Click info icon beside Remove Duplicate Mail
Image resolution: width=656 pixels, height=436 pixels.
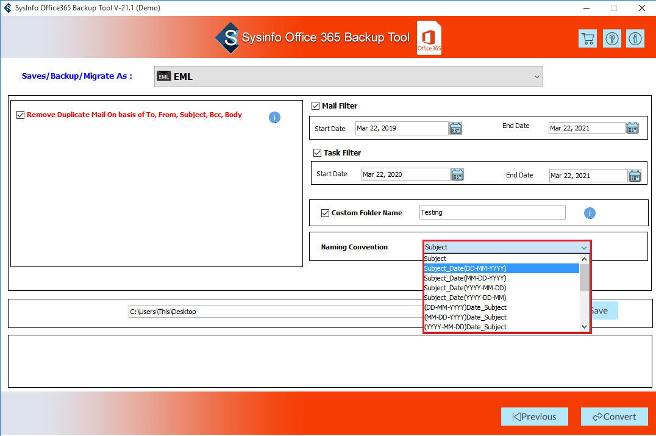(274, 117)
